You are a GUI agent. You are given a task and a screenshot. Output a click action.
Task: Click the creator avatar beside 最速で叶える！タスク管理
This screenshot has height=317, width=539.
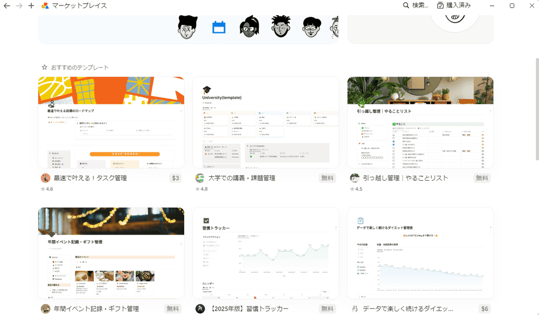coord(45,178)
